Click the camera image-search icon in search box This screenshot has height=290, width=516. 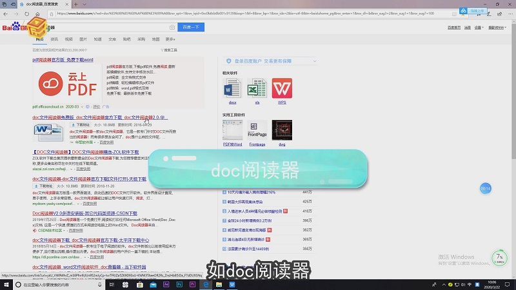171,28
